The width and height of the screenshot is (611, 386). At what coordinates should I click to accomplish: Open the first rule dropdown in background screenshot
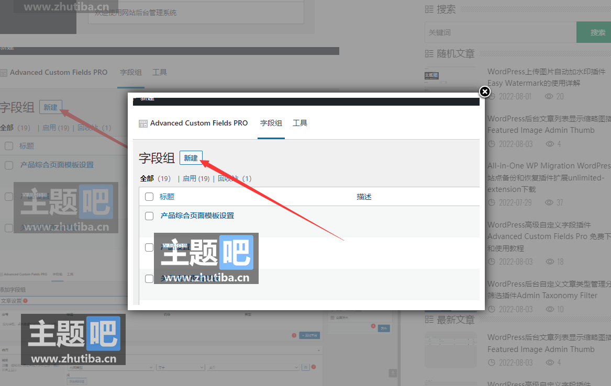111,367
